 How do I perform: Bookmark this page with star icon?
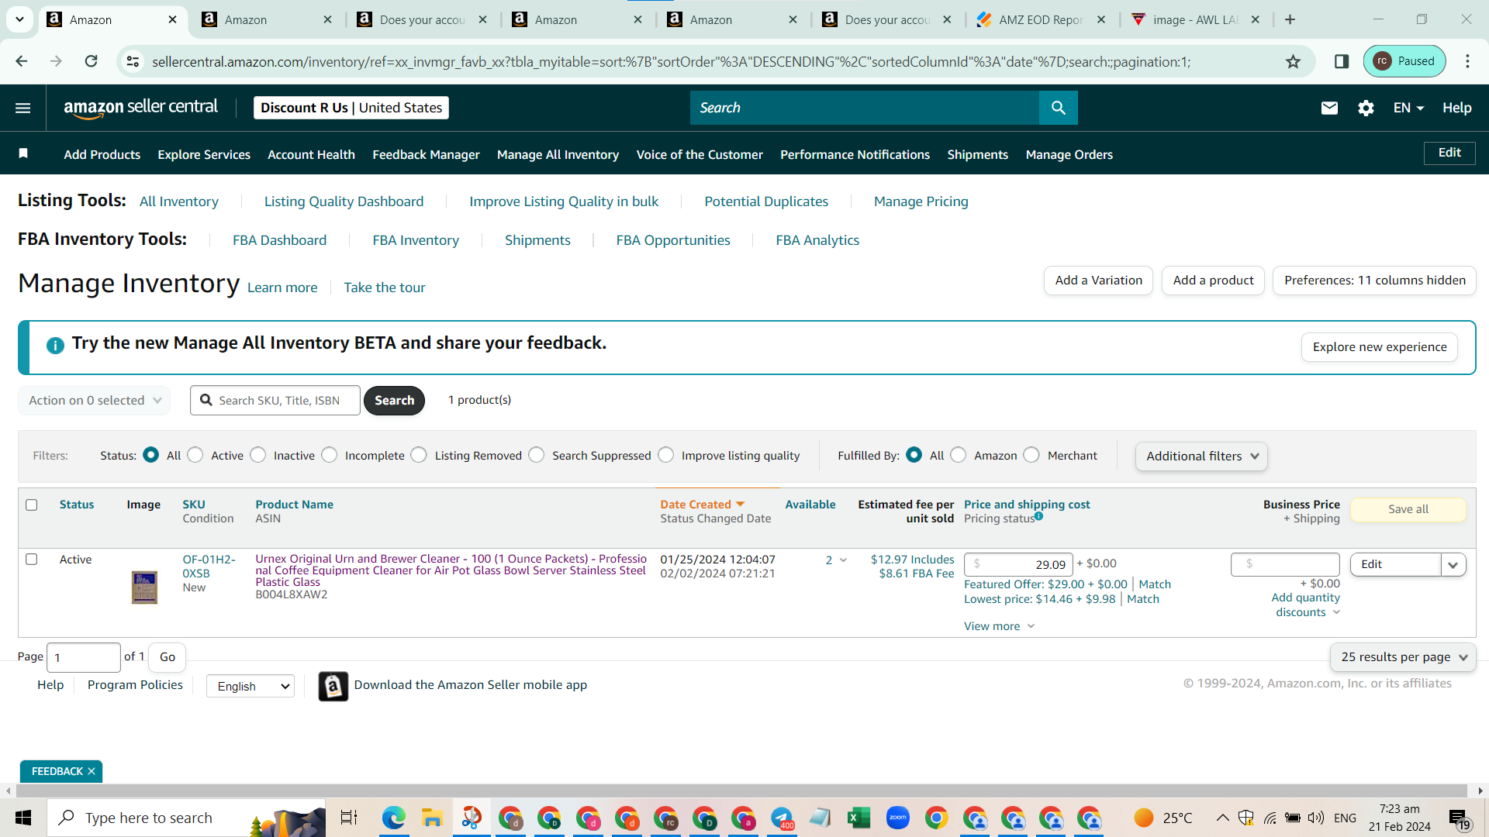coord(1293,61)
